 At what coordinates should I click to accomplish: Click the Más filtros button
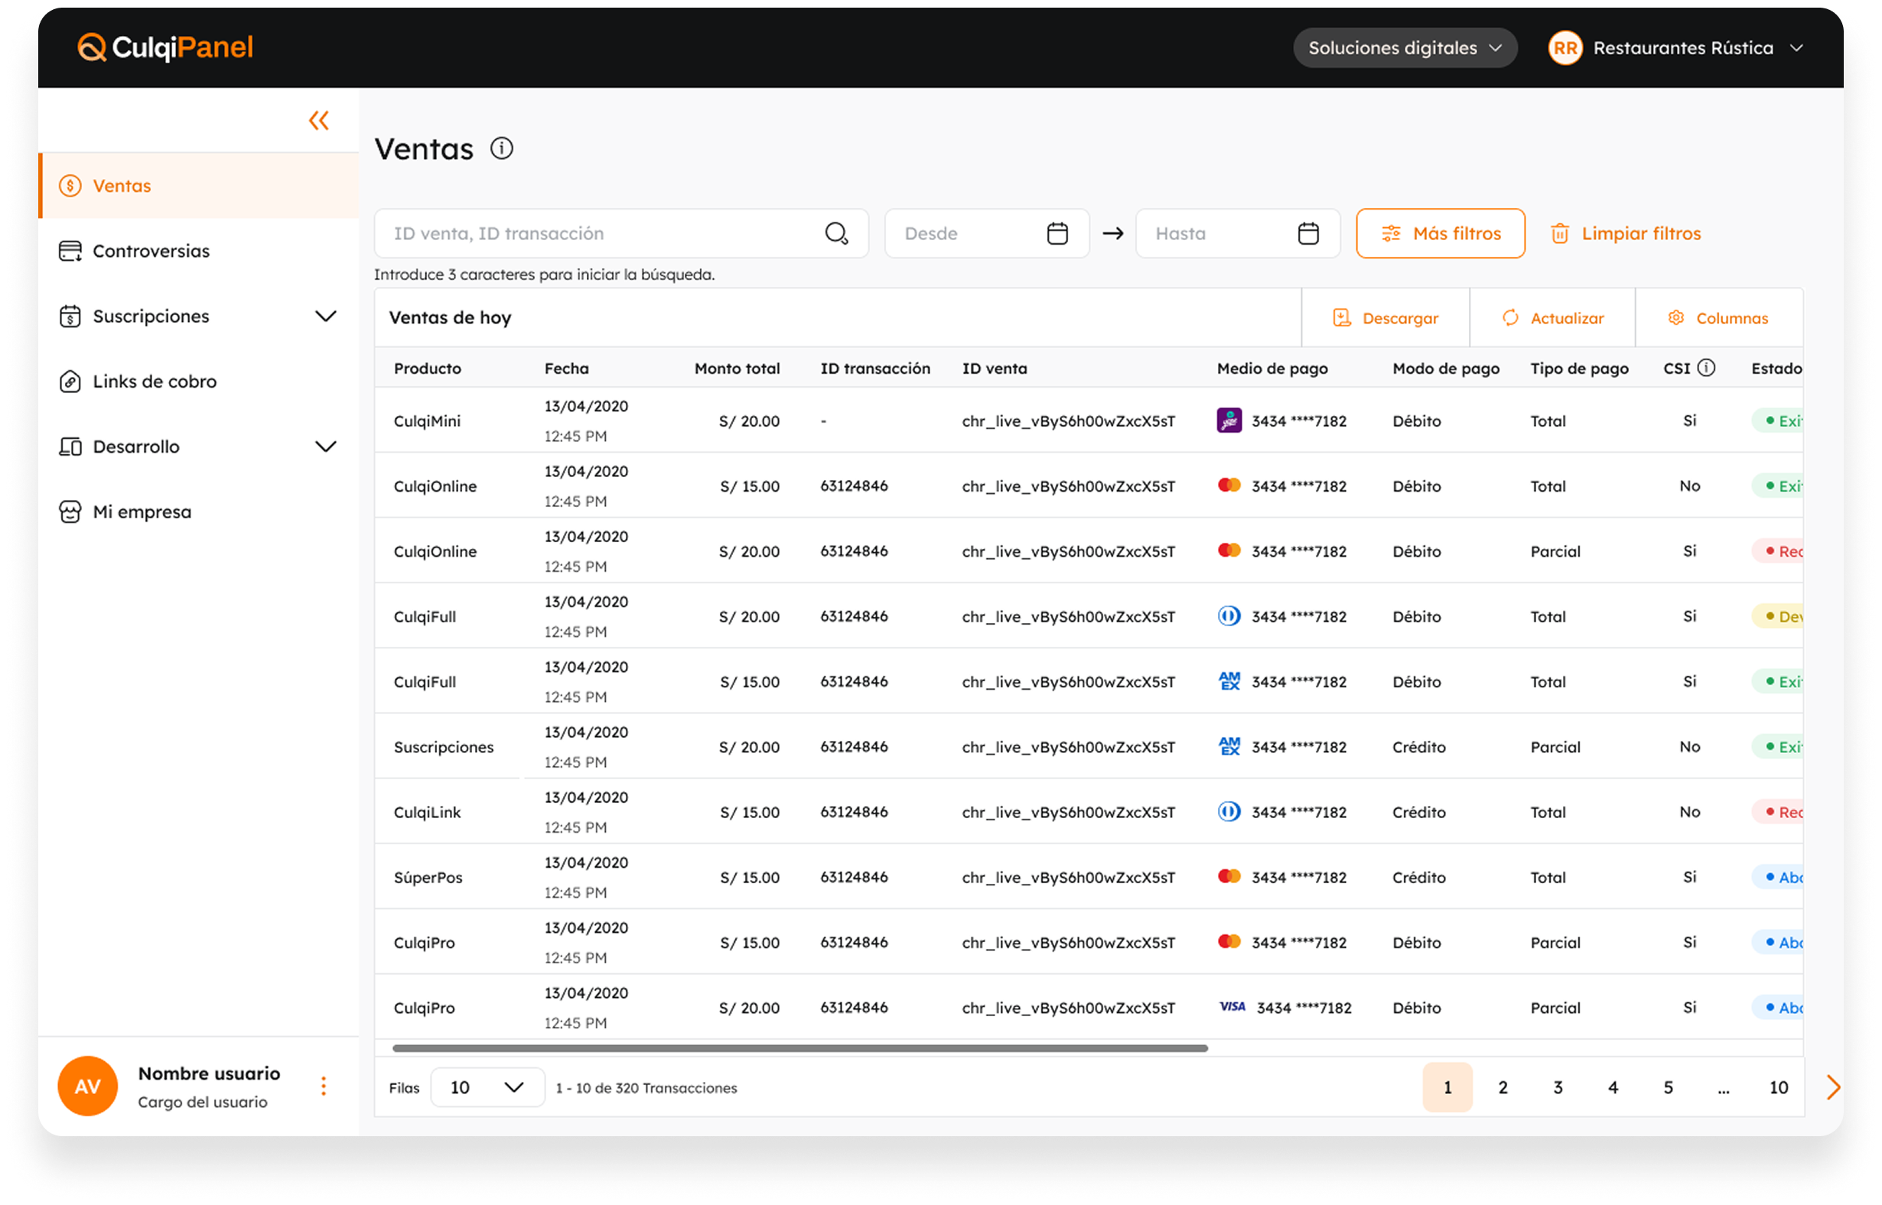(x=1440, y=233)
